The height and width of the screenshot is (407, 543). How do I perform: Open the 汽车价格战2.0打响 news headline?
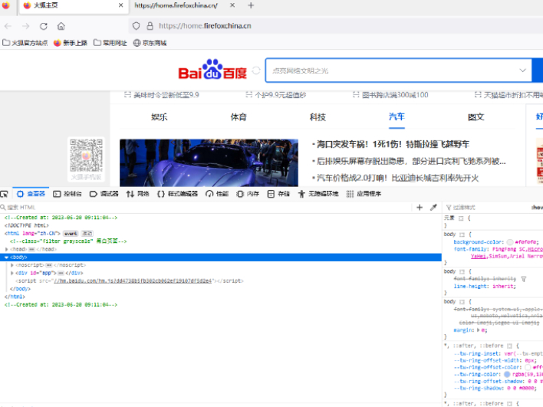tap(397, 178)
